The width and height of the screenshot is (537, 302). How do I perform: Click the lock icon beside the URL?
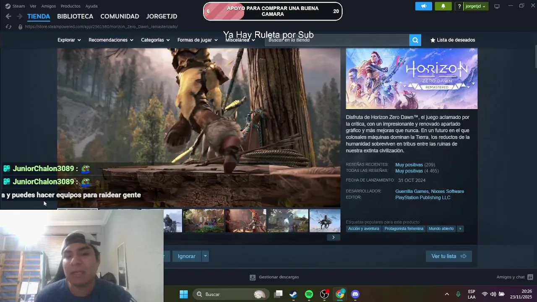(20, 26)
